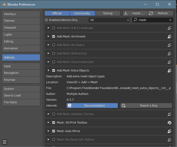Open the Input preferences section
Image resolution: width=177 pixels, height=147 pixels.
coord(21,66)
